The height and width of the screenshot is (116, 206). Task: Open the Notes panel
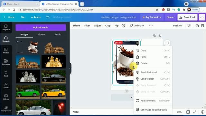76,112
